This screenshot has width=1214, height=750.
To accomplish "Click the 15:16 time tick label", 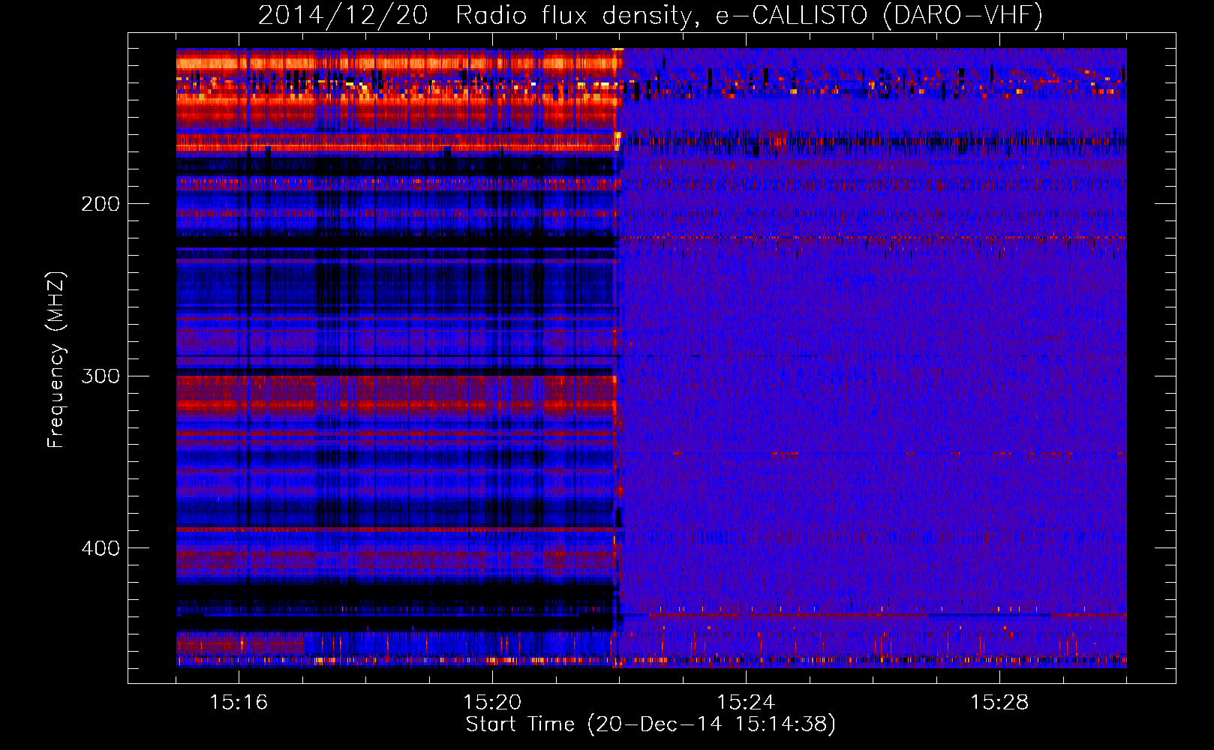I will pos(239,702).
